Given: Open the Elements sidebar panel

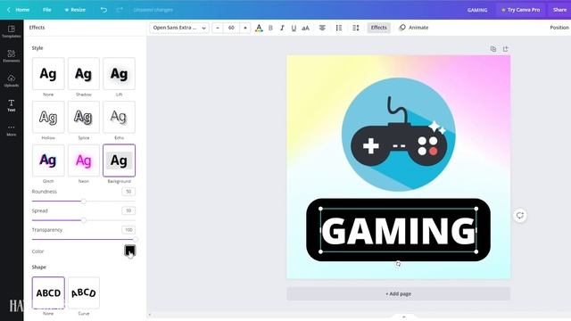Looking at the screenshot, I should pos(12,56).
